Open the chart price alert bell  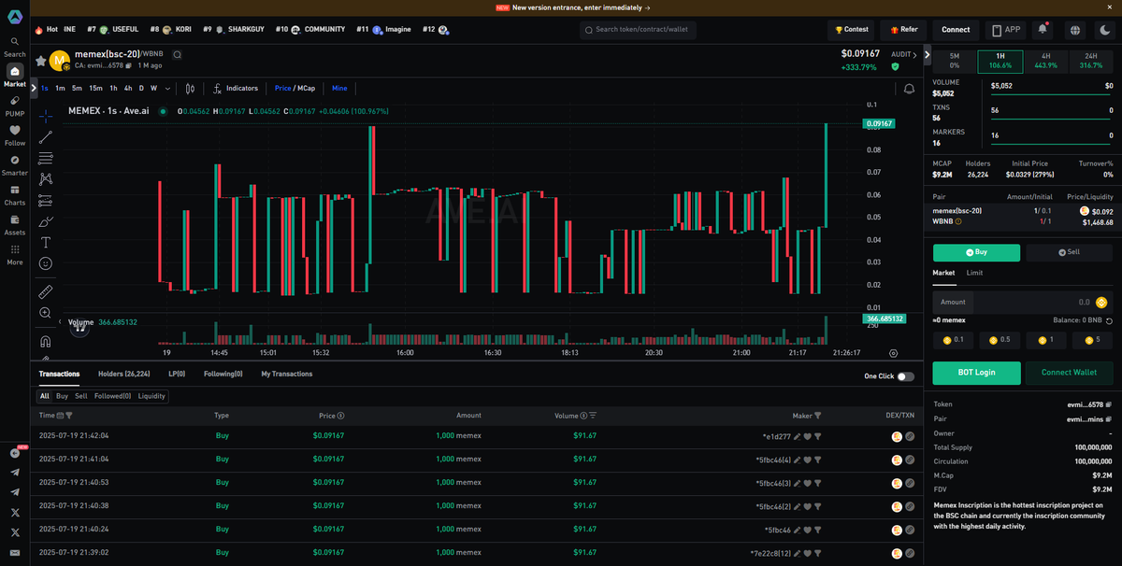909,89
